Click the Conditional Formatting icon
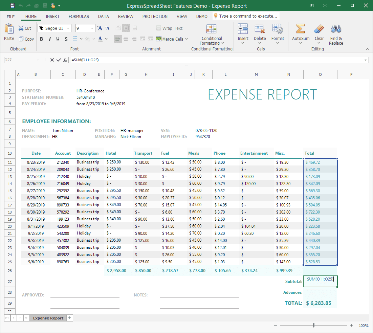This screenshot has width=373, height=333. coord(211,29)
